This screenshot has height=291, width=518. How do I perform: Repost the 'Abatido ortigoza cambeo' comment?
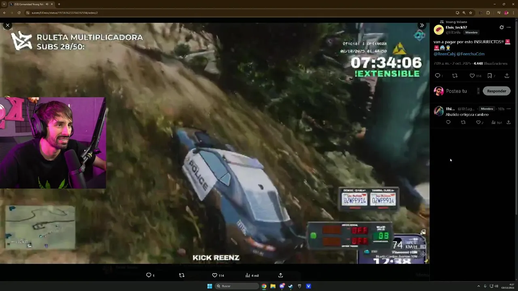pos(463,122)
